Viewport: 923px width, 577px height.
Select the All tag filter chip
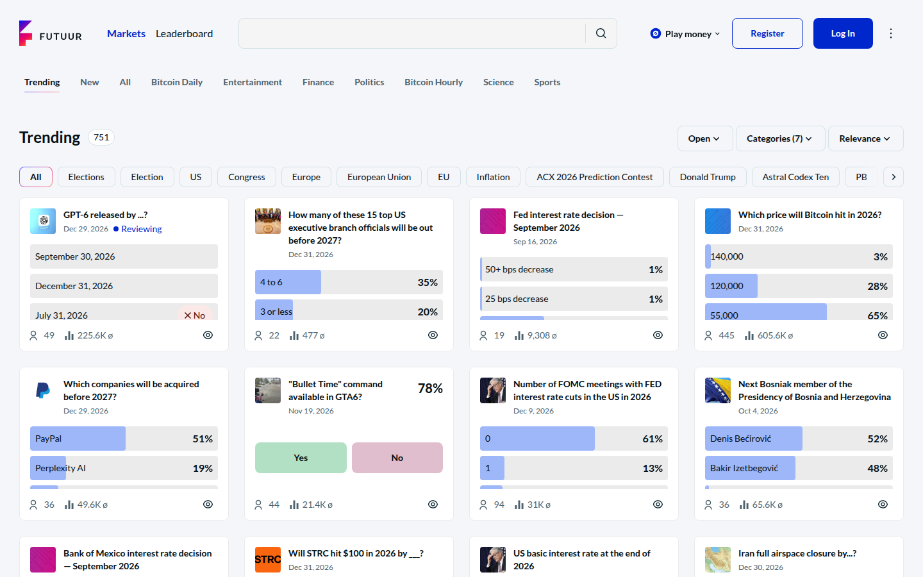pyautogui.click(x=36, y=177)
